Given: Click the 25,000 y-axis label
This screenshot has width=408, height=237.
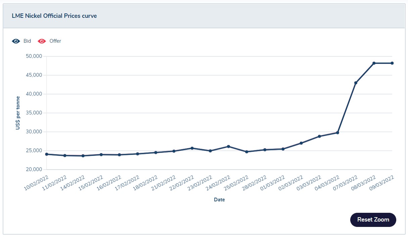Looking at the screenshot, I should (x=34, y=151).
